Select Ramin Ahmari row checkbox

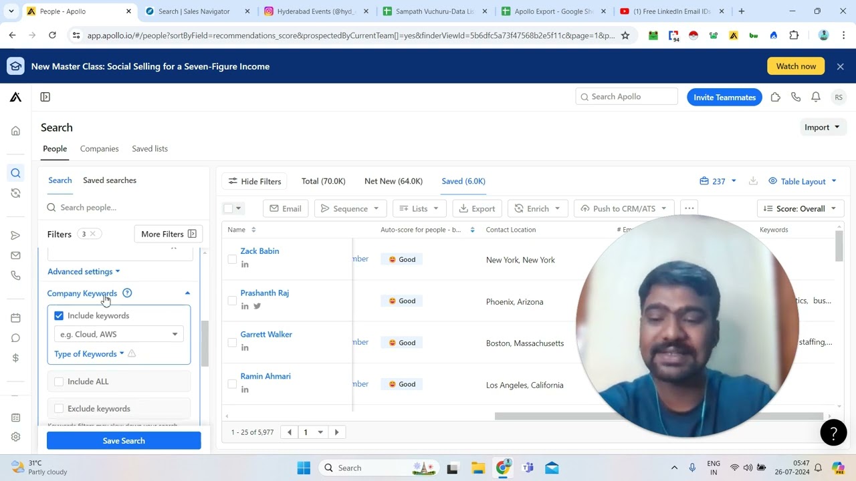click(232, 384)
